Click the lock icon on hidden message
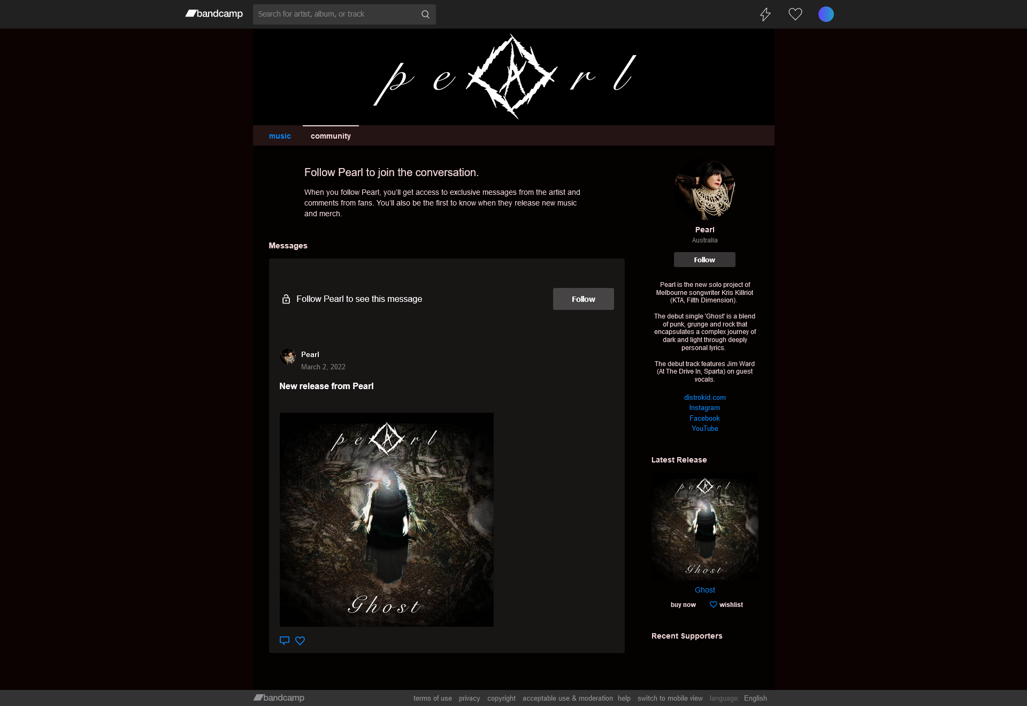1027x706 pixels. pyautogui.click(x=286, y=299)
